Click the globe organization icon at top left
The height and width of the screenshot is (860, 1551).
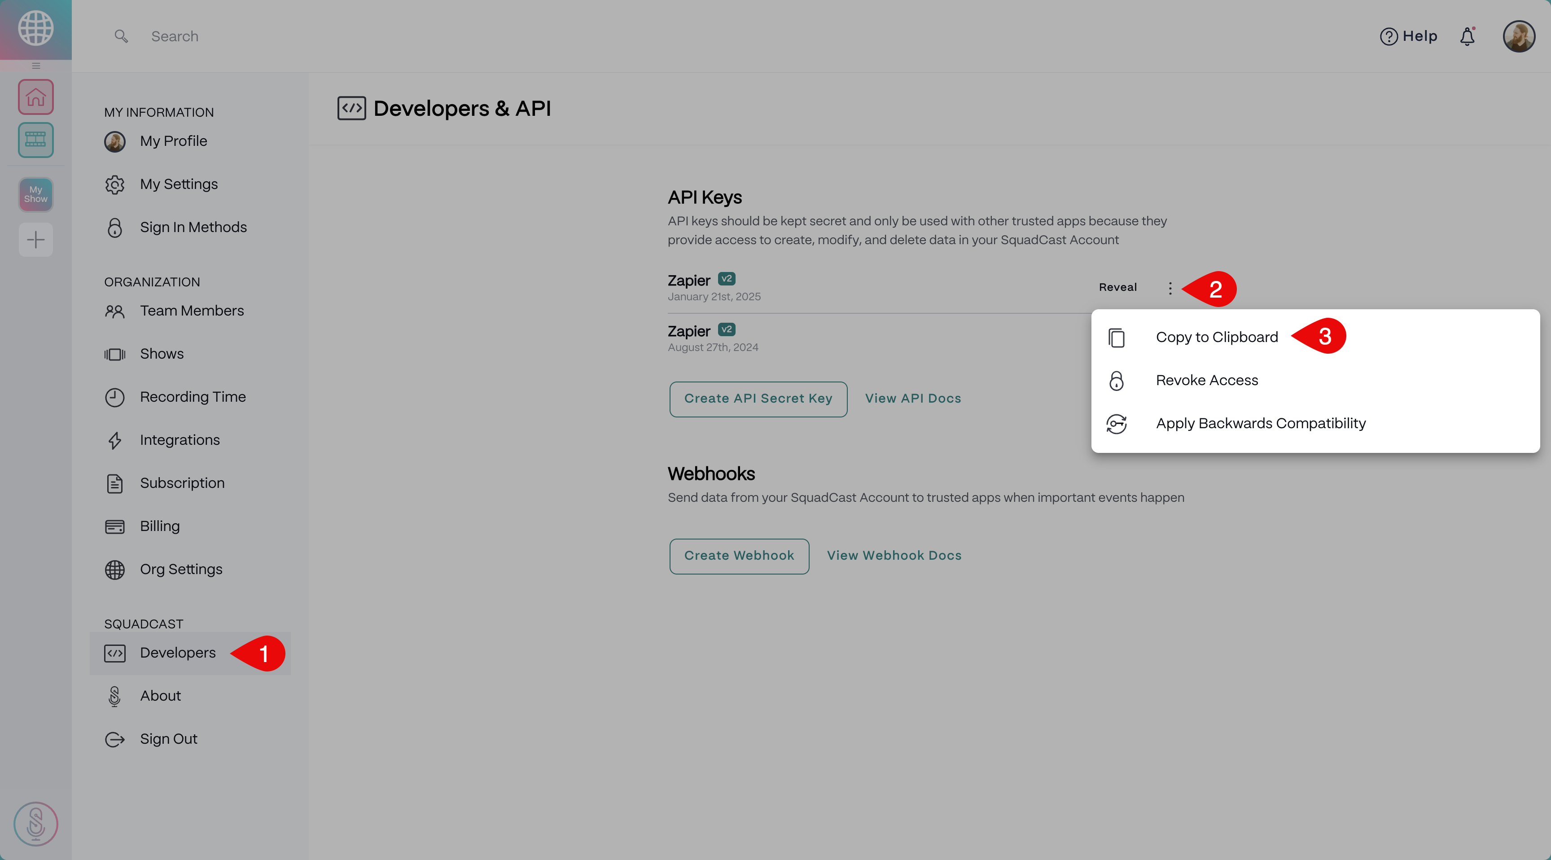(x=35, y=28)
